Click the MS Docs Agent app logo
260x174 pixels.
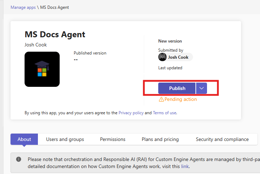(42, 69)
